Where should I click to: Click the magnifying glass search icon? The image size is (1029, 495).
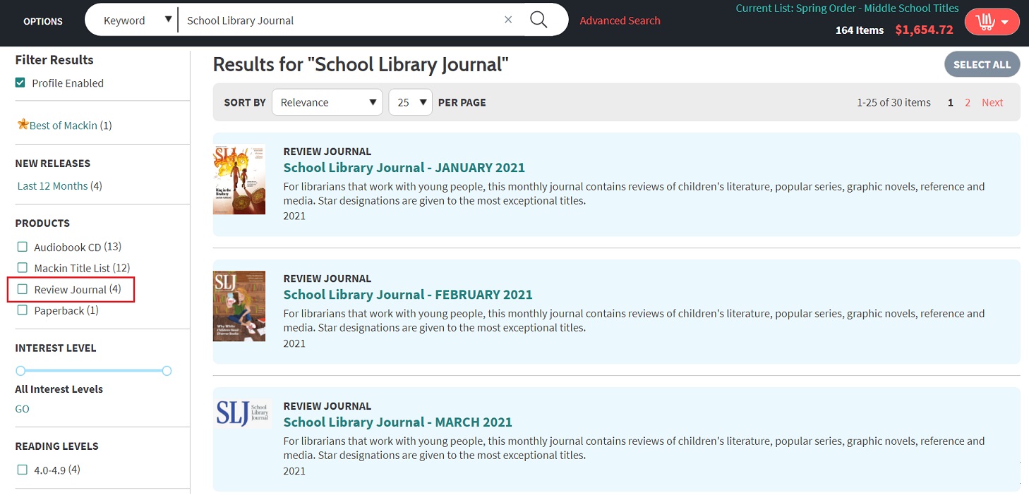click(538, 20)
